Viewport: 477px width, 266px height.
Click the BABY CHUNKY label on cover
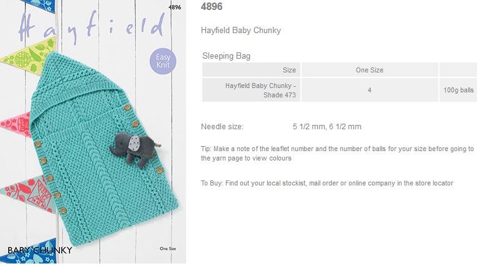[40, 250]
